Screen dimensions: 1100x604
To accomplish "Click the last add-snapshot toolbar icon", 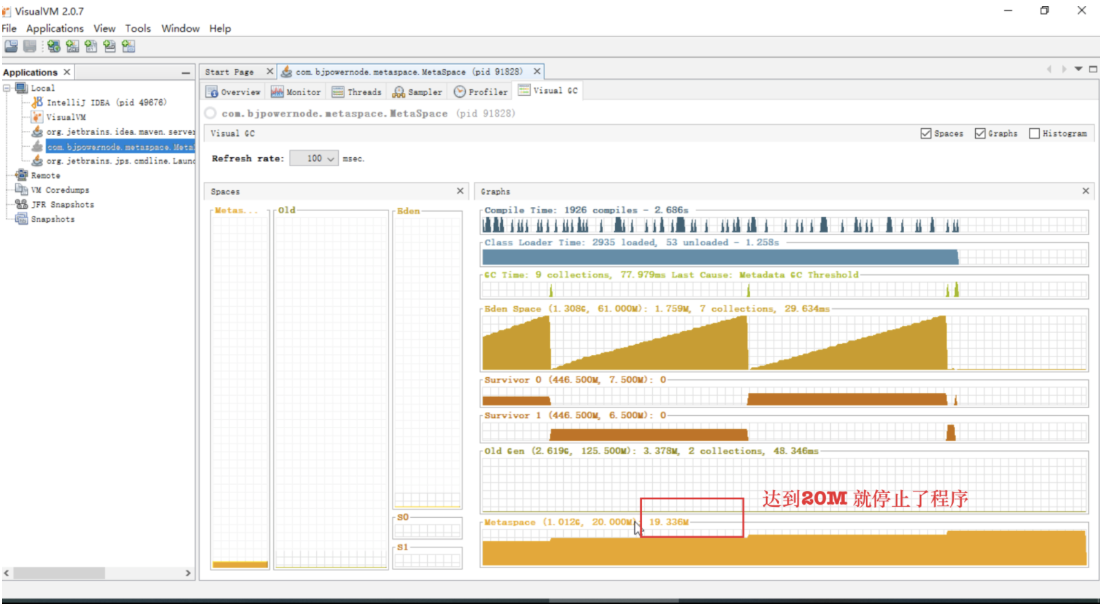I will (x=128, y=46).
